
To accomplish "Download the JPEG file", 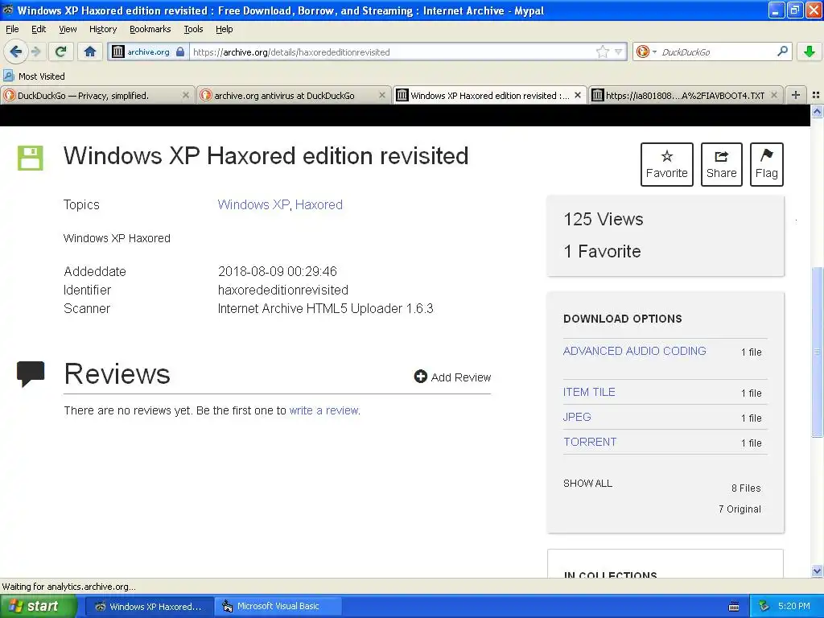I will click(577, 417).
